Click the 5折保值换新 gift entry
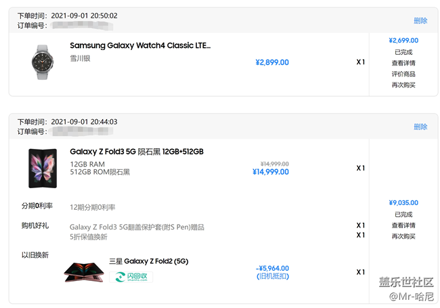This screenshot has width=440, height=308. [89, 236]
